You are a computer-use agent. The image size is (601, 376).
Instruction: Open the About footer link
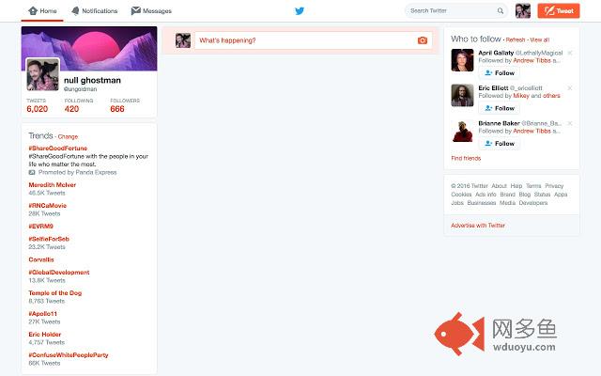click(x=499, y=186)
